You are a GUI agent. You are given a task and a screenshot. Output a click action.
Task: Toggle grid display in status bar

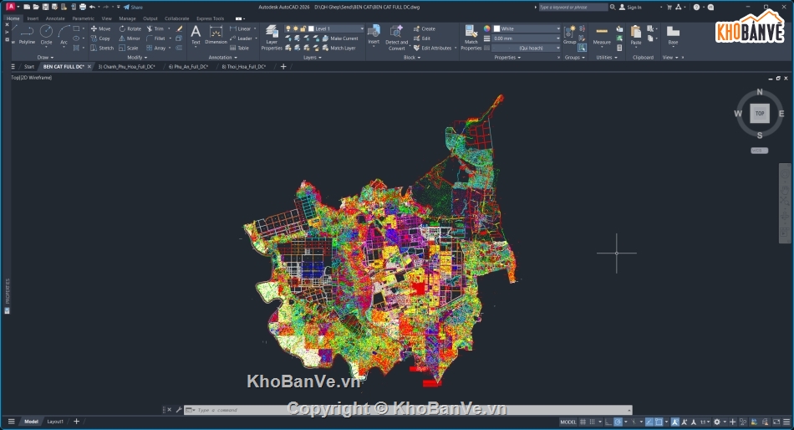click(584, 422)
